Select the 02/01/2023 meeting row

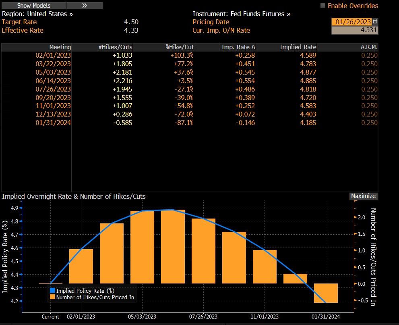coord(53,55)
